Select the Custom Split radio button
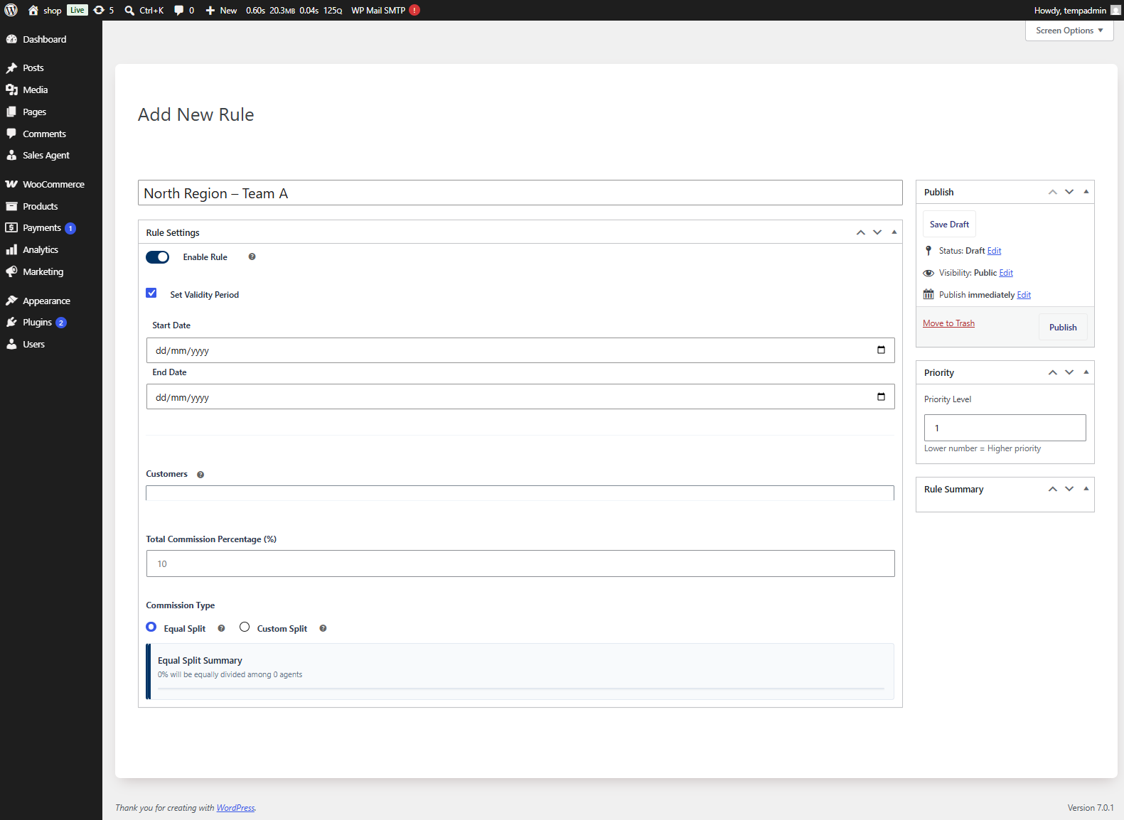 [x=245, y=627]
